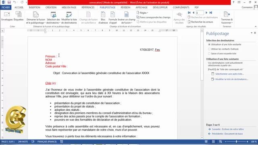Go to first record
The width and height of the screenshot is (258, 145).
189,12
